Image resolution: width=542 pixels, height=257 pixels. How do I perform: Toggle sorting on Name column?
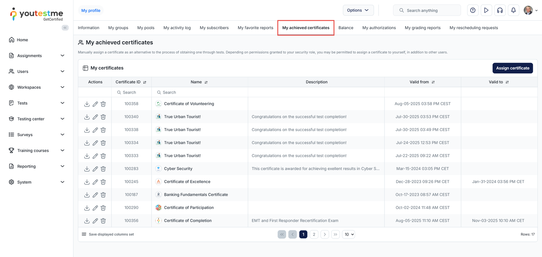click(x=206, y=82)
